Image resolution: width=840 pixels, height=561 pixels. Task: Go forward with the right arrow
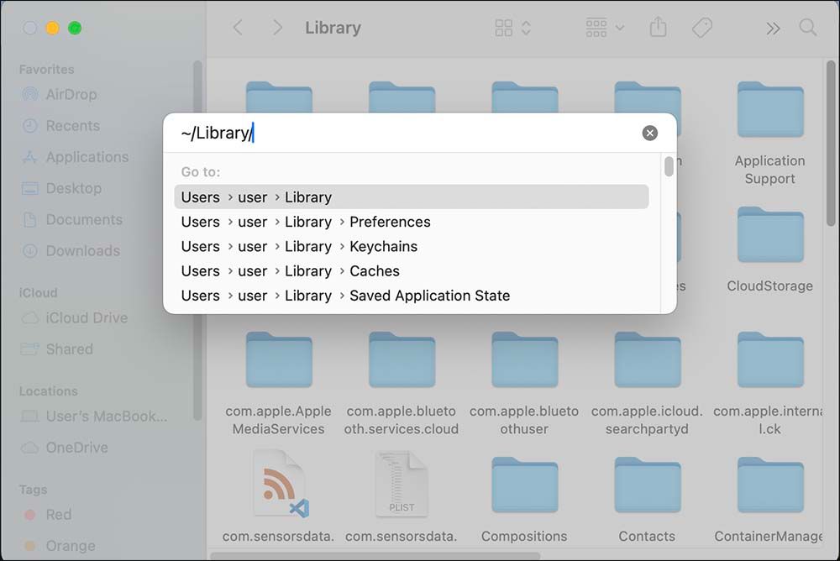tap(277, 28)
